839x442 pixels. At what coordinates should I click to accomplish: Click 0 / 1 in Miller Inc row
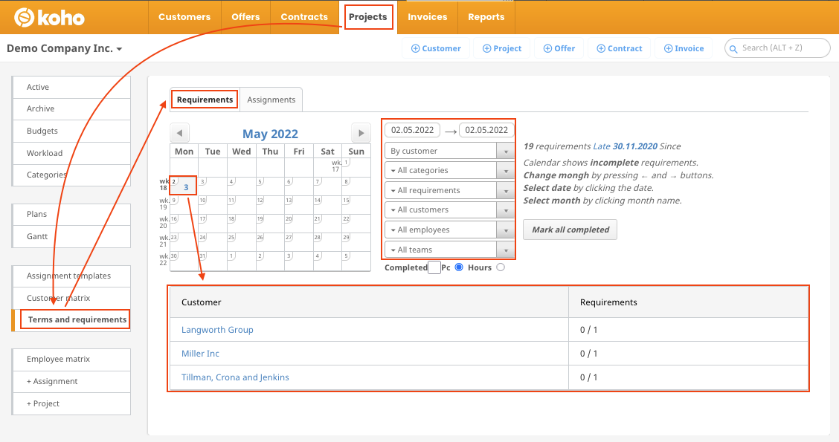point(588,354)
